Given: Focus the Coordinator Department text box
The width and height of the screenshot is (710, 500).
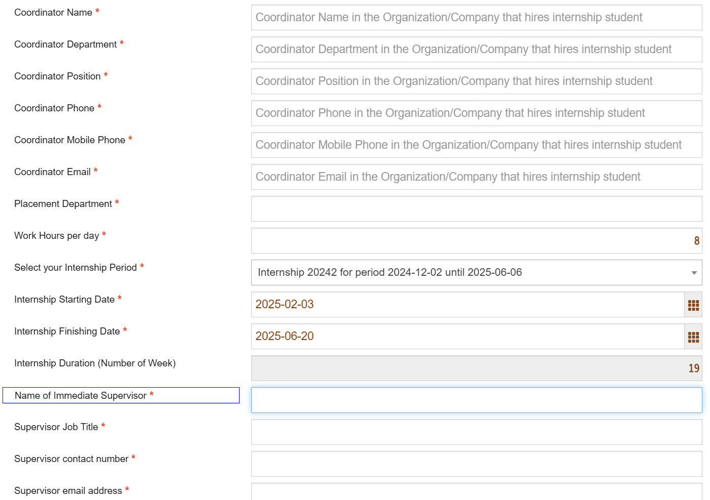Looking at the screenshot, I should pos(476,50).
